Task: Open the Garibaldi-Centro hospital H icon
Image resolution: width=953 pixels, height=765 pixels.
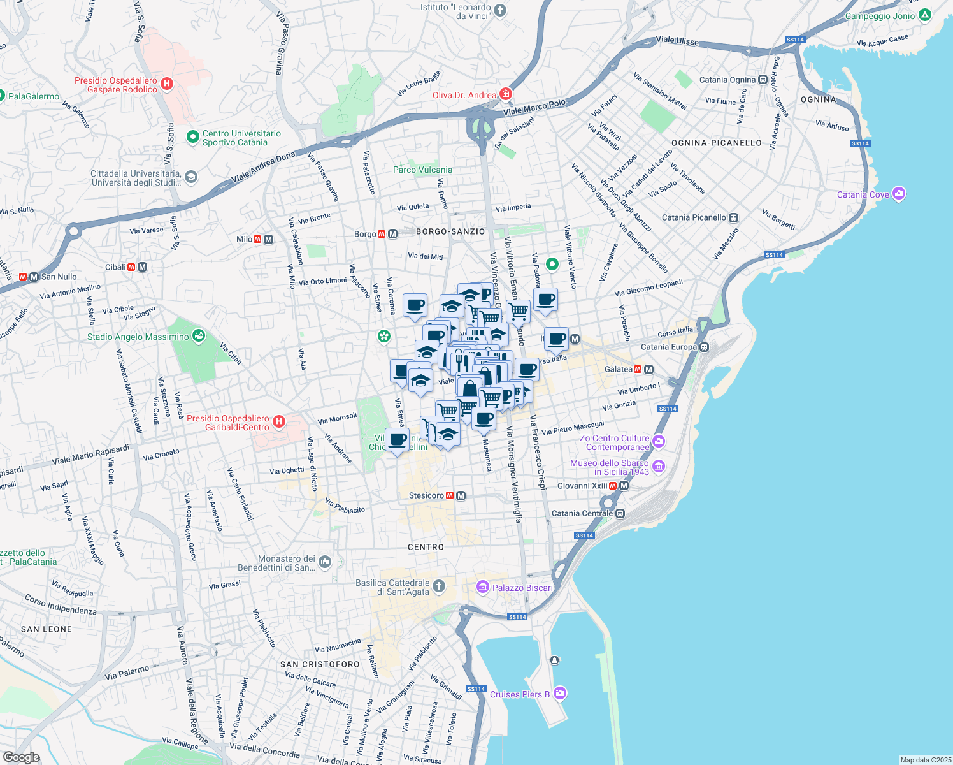Action: [x=278, y=421]
